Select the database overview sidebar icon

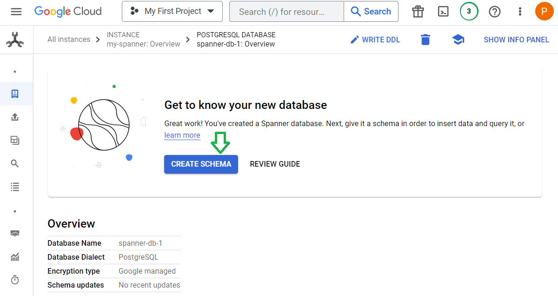click(15, 94)
